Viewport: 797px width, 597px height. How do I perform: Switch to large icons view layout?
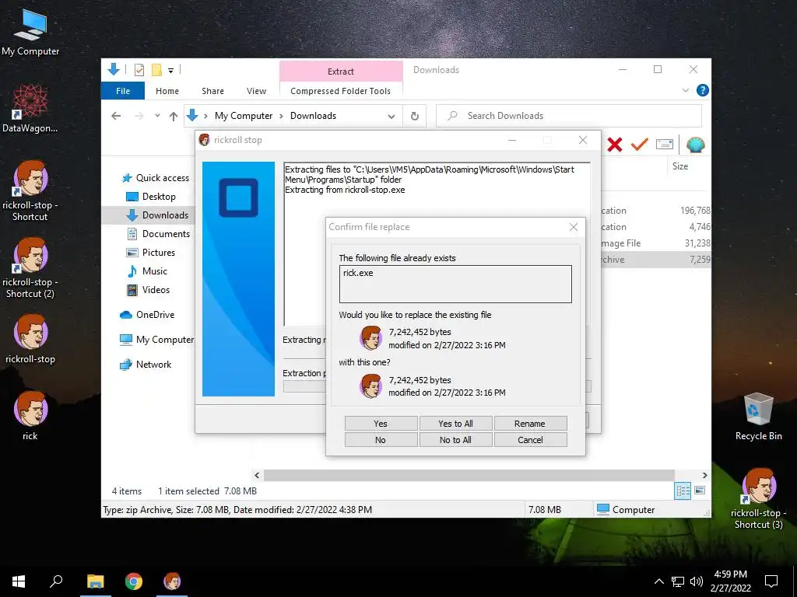pos(700,491)
